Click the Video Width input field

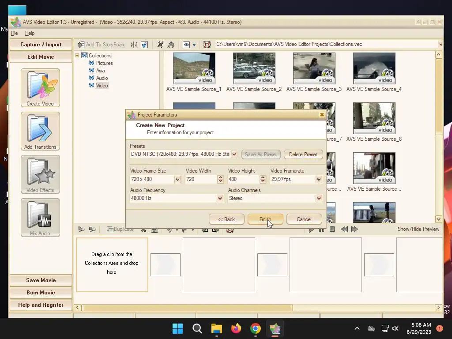201,179
